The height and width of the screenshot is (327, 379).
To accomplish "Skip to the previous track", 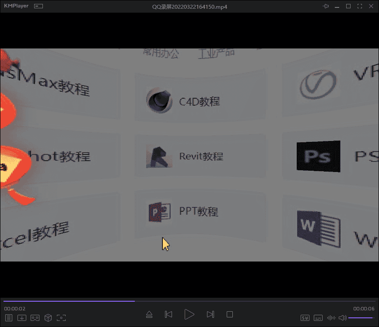I will tap(168, 314).
